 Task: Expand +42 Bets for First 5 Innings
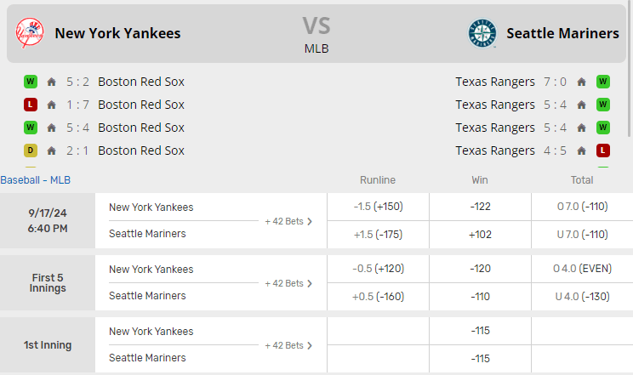tap(288, 283)
